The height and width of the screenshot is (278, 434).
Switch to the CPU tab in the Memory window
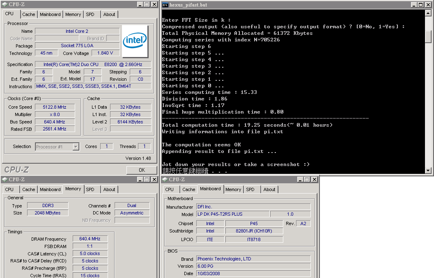pos(9,189)
